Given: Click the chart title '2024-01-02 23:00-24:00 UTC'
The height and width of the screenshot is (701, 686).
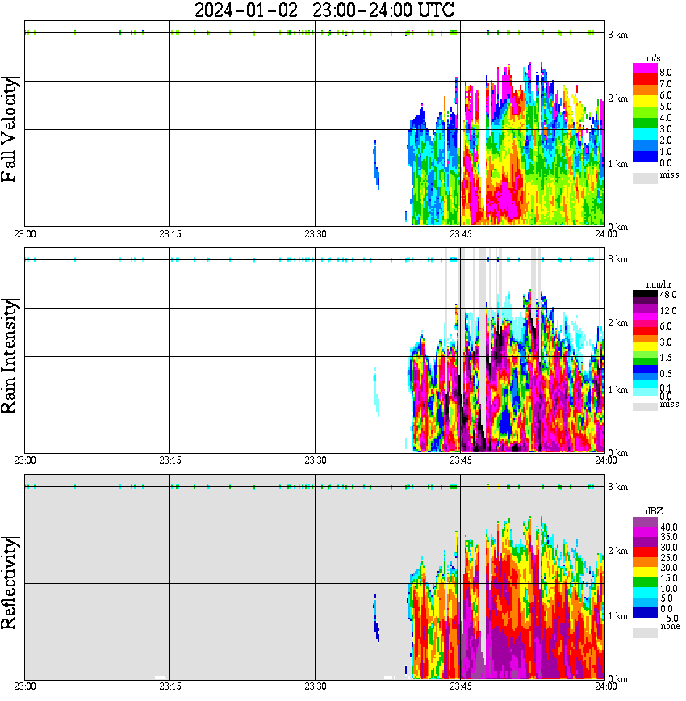Looking at the screenshot, I should click(324, 10).
